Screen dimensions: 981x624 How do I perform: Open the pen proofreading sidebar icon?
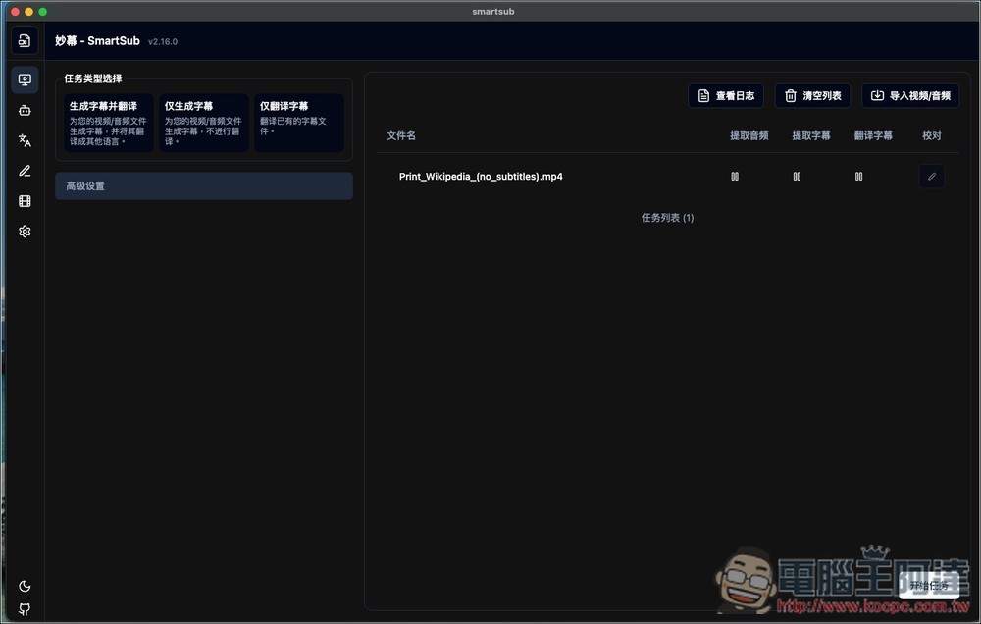pos(25,171)
